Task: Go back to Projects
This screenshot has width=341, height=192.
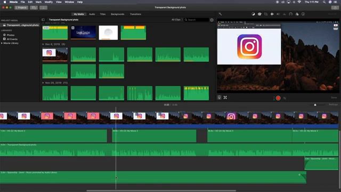Action: (x=21, y=7)
